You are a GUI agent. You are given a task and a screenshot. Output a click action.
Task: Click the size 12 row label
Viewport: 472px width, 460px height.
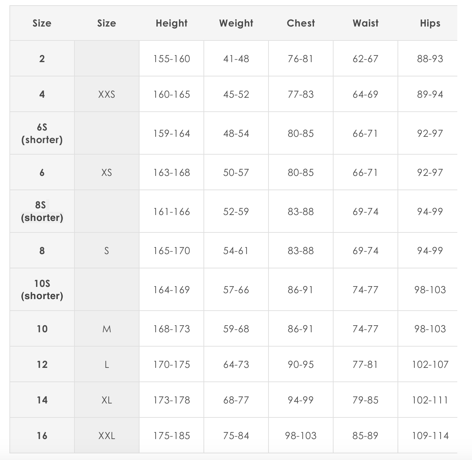[x=42, y=364]
